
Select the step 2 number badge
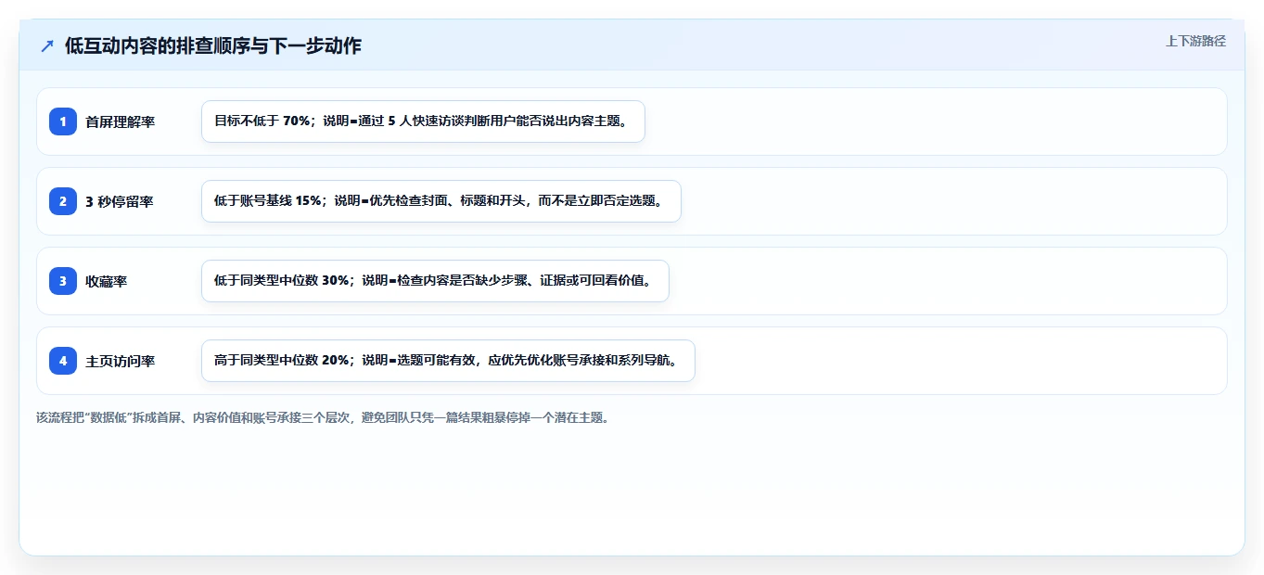63,201
